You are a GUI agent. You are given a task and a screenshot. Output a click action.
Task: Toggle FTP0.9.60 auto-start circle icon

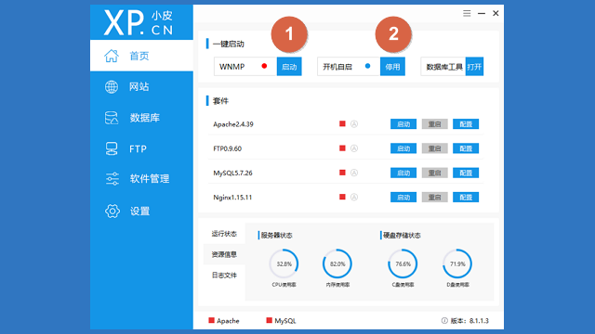pos(354,148)
